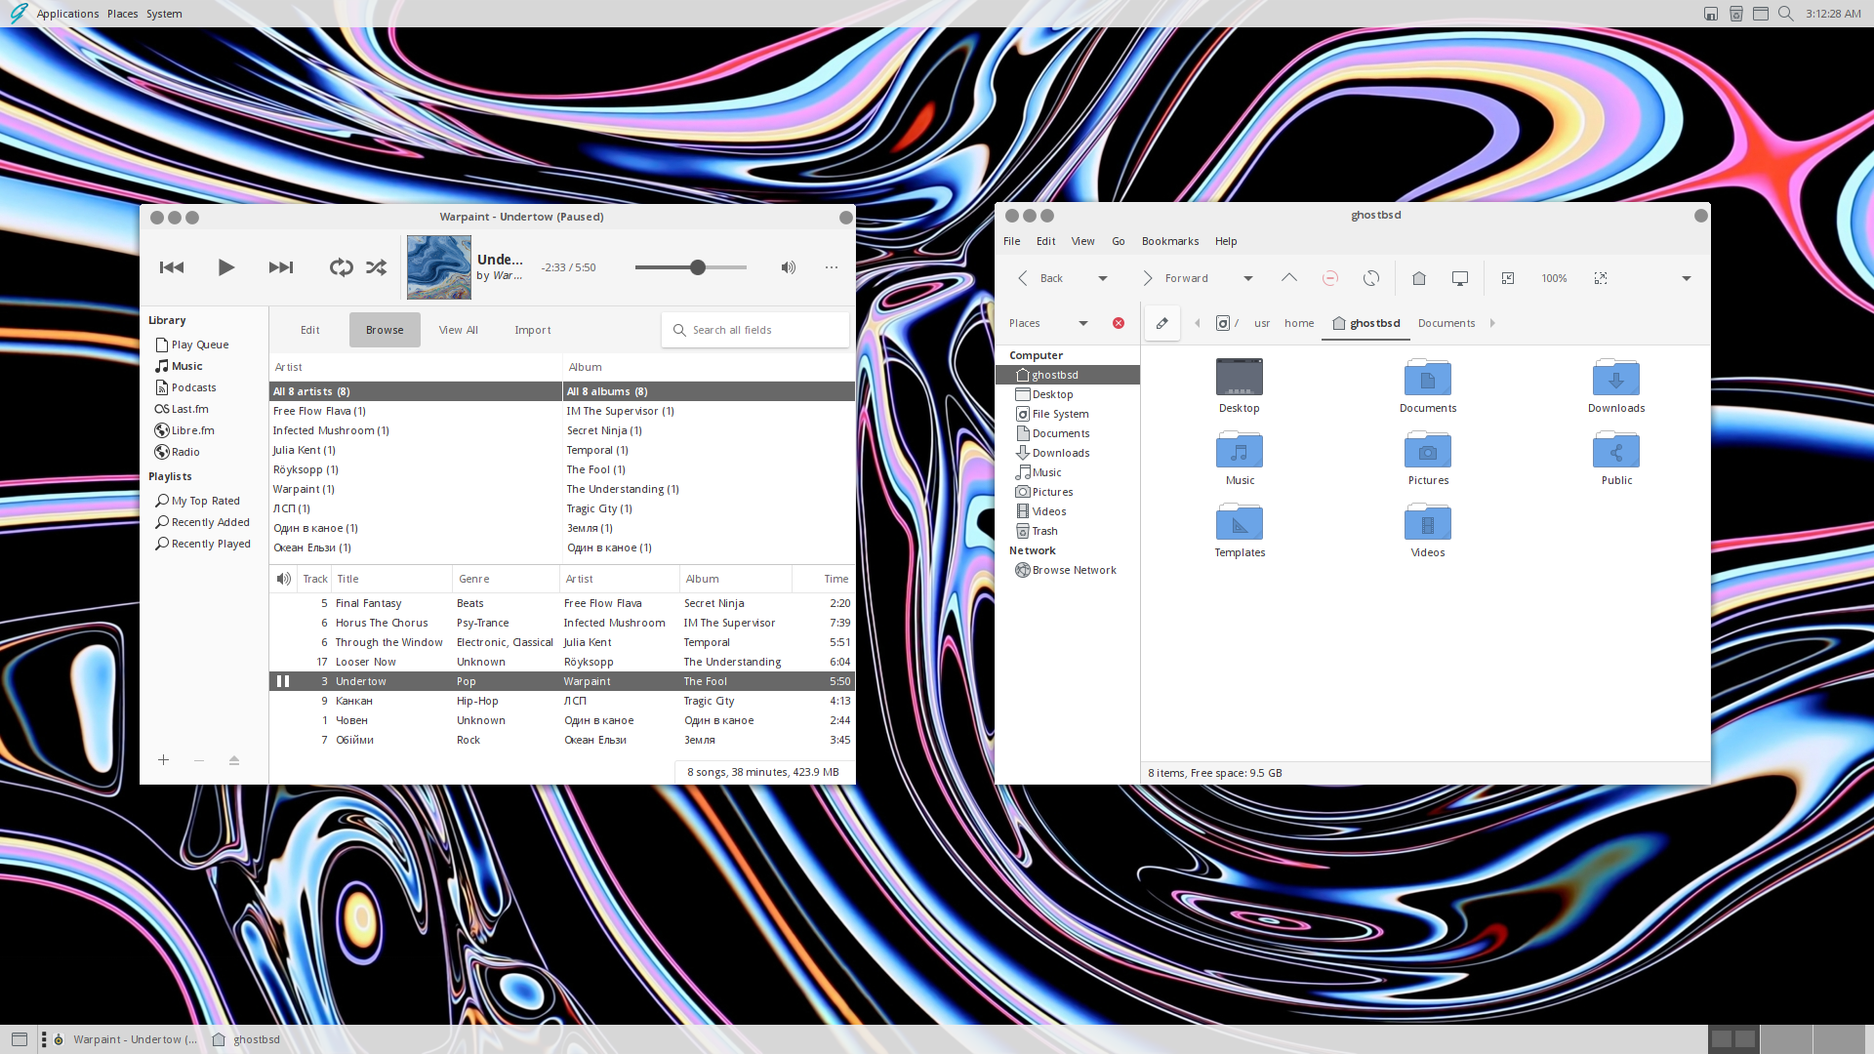Open Recently Added playlist
The image size is (1874, 1054).
210,522
